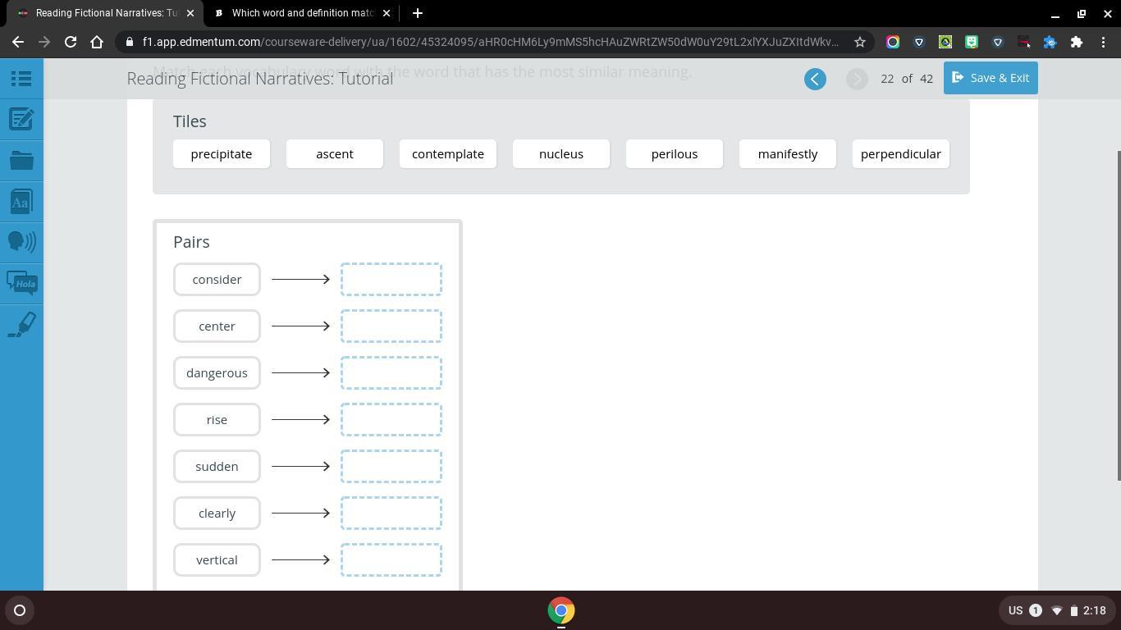Go to browser home page
Screen dimensions: 1121x630
(97, 42)
